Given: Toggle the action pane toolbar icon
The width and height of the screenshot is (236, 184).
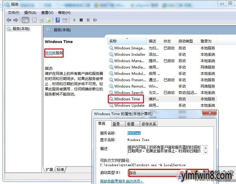Looking at the screenshot, I should click(65, 20).
